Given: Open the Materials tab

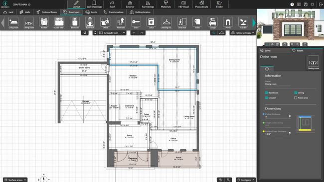Looking at the screenshot, I should tap(165, 4).
